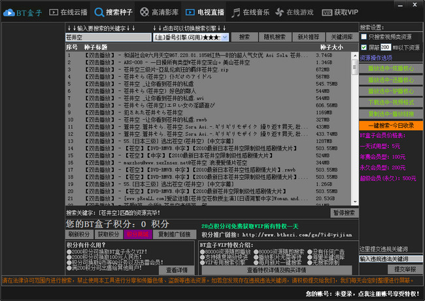Go to 在线游戏 tab
This screenshot has height=301, width=425.
tap(294, 12)
